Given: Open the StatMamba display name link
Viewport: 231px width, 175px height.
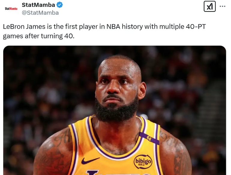Looking at the screenshot, I should [38, 5].
